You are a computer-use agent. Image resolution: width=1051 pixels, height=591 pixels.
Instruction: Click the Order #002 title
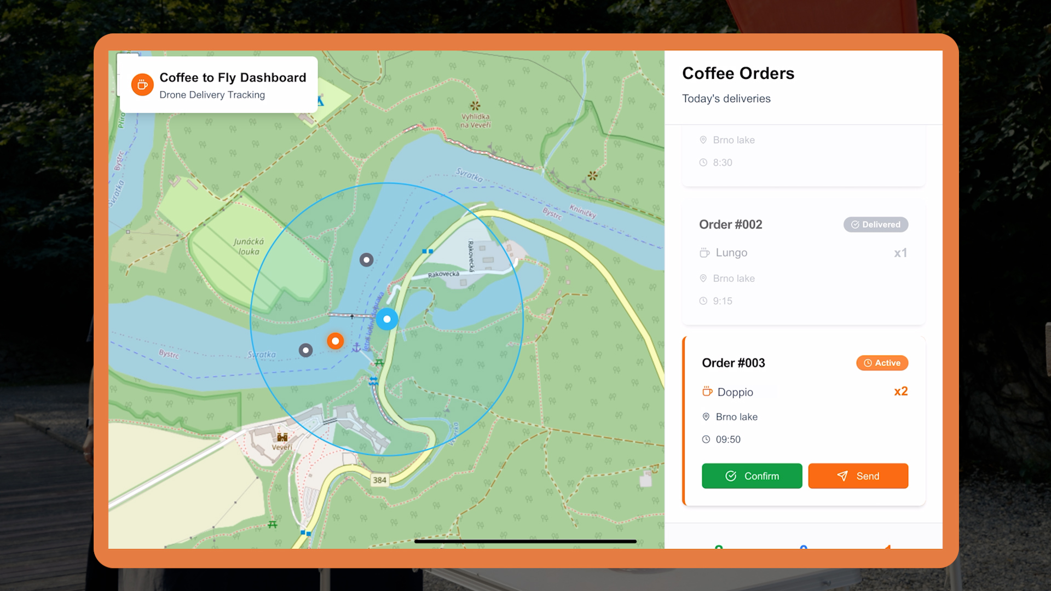[x=730, y=224]
